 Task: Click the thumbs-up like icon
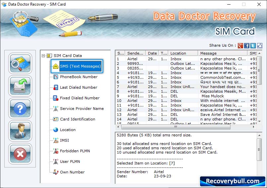pyautogui.click(x=259, y=46)
